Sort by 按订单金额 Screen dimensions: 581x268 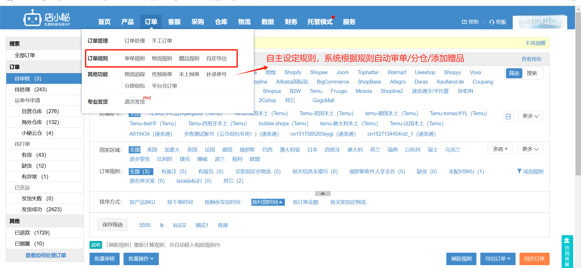click(305, 202)
